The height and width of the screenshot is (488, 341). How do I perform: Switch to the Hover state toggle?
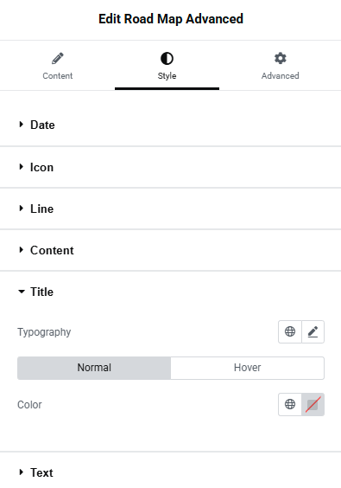pos(247,368)
